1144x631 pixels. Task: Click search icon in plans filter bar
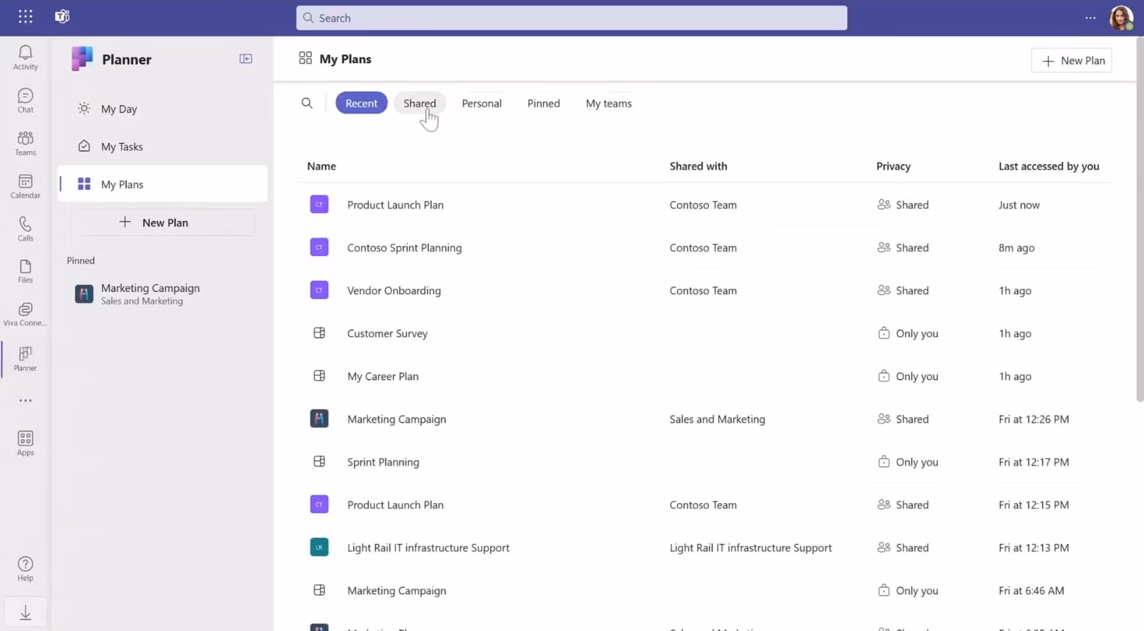(x=307, y=103)
